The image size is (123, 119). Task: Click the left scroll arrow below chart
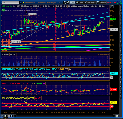tap(15, 116)
